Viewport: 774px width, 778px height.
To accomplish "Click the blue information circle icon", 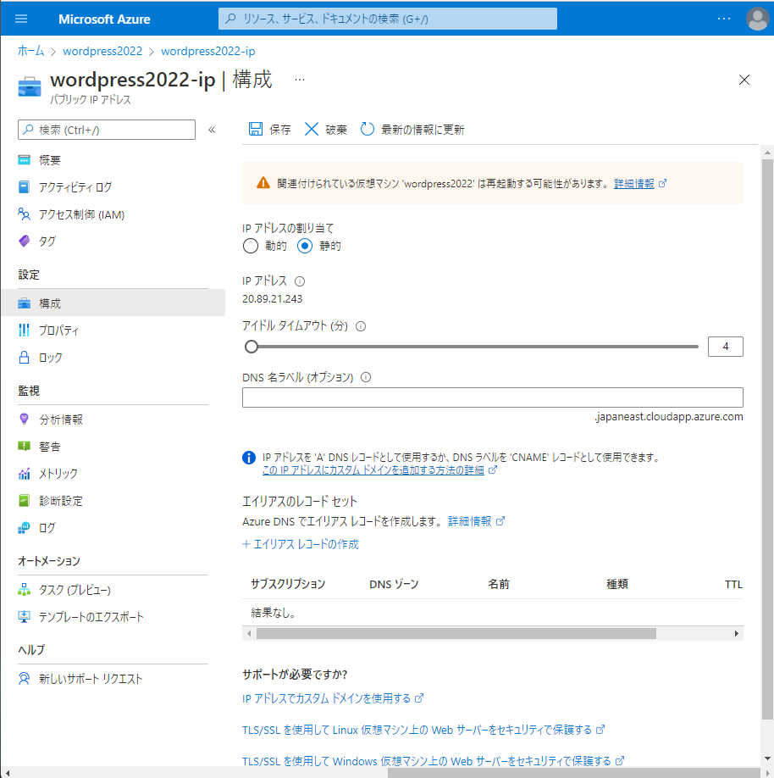I will click(x=249, y=458).
